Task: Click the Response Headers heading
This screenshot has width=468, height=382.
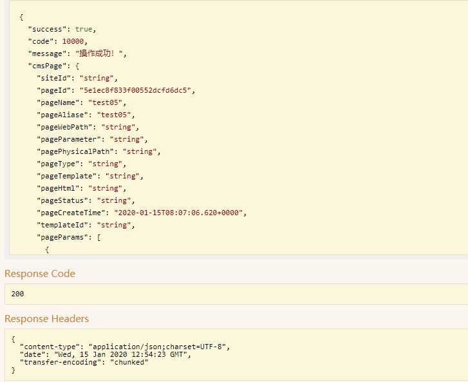Action: [x=47, y=319]
